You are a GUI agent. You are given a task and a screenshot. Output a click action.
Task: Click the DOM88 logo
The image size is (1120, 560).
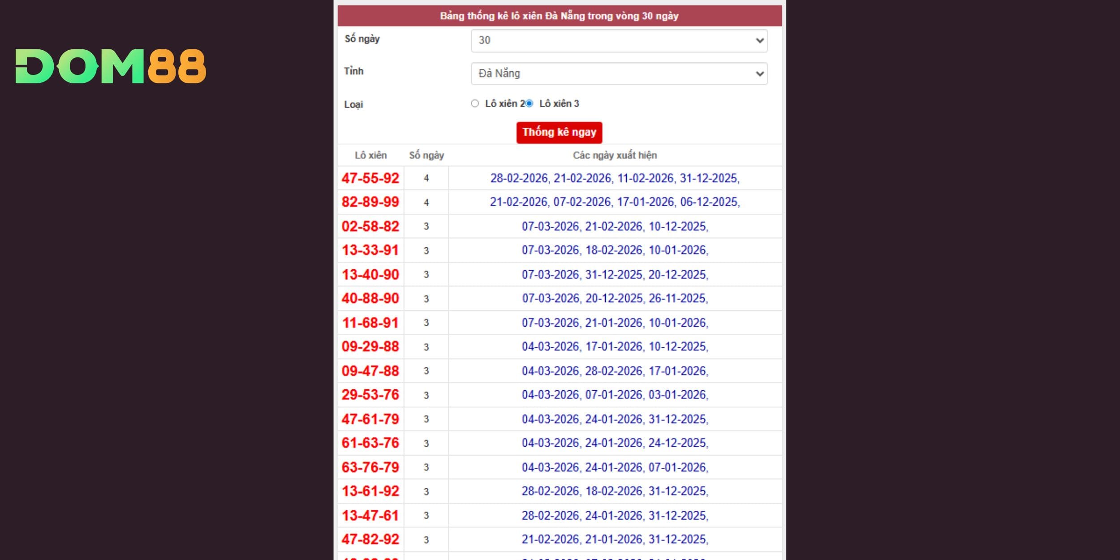click(x=111, y=66)
